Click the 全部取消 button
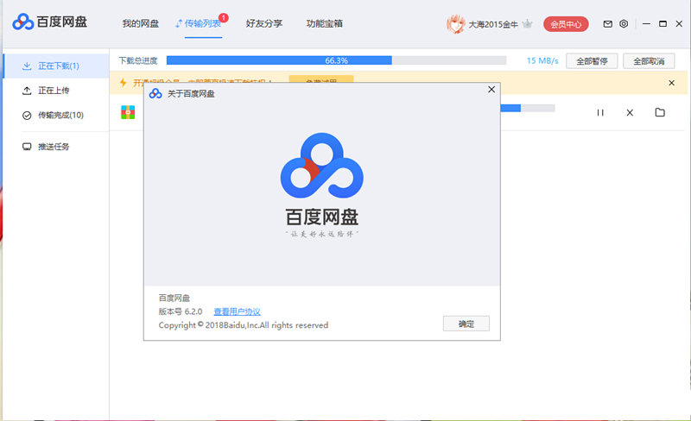The image size is (691, 421). click(649, 61)
